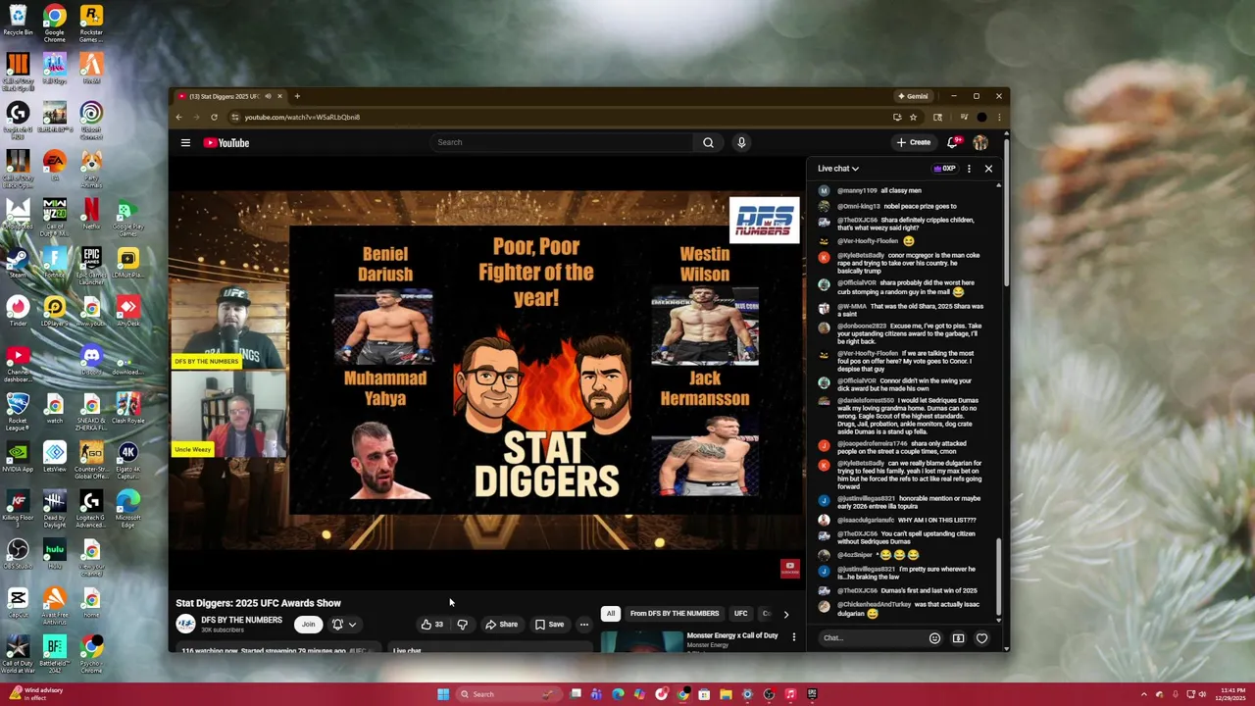
Task: Click the Chrome address bar URL
Action: (302, 117)
